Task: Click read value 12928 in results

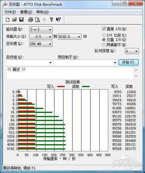Action: click(x=131, y=92)
